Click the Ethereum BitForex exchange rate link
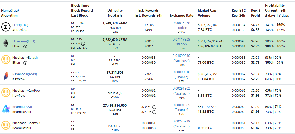 [181, 44]
